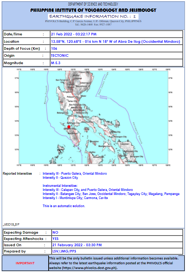Click the 'Issued On' label

[13, 245]
